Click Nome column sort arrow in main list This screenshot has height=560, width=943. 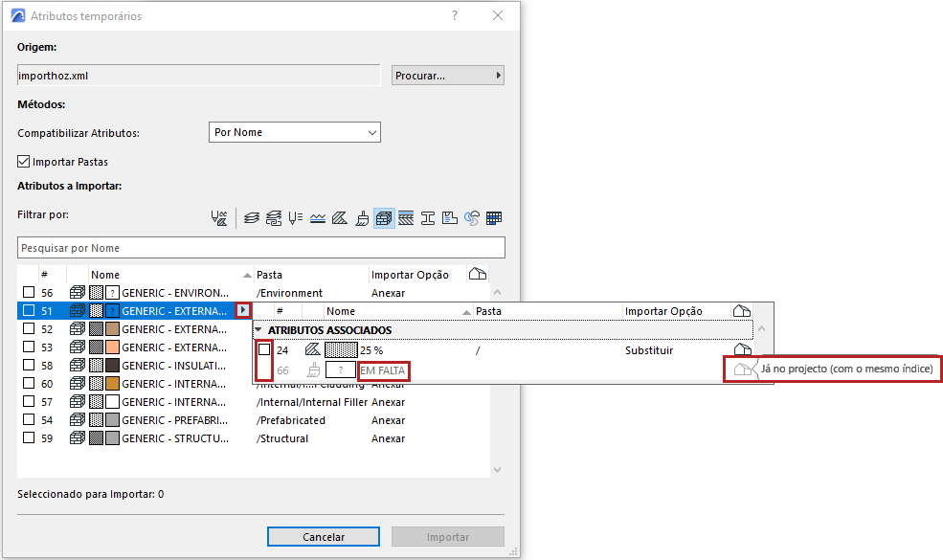[247, 275]
